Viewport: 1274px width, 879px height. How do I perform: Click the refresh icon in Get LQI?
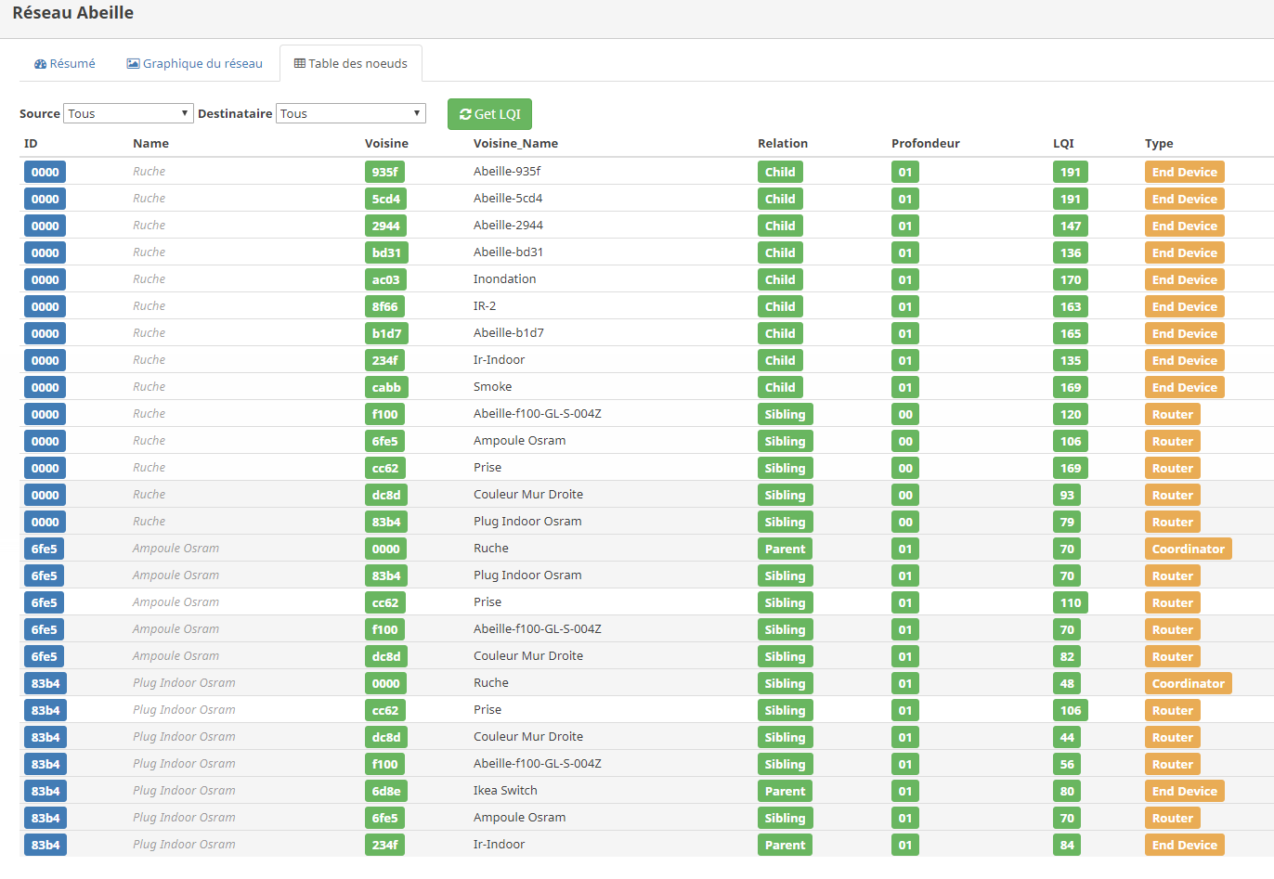pos(465,114)
